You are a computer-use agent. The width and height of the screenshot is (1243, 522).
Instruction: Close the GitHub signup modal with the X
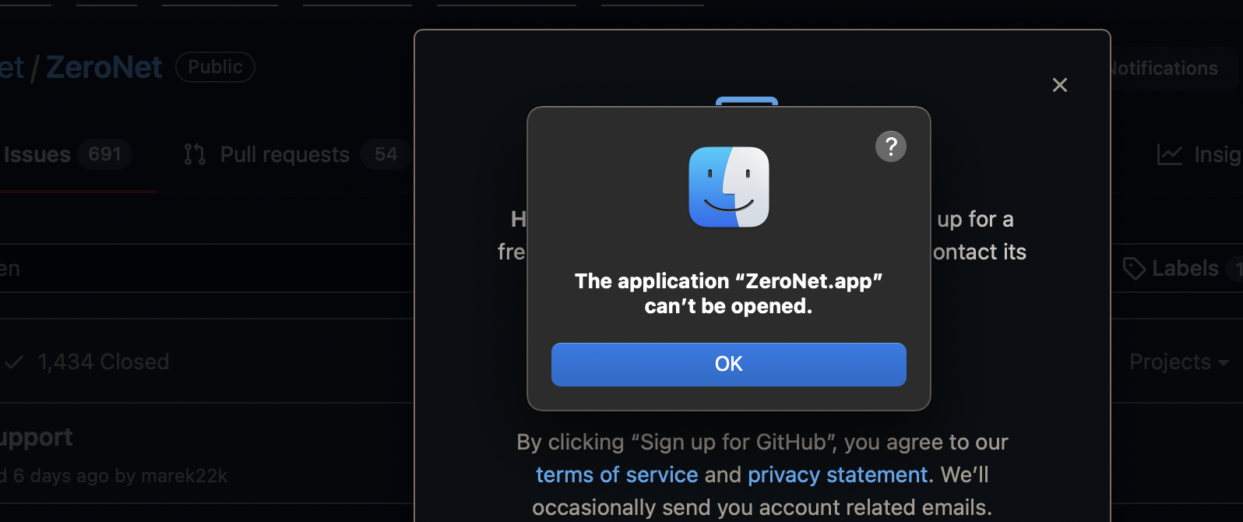pos(1059,85)
